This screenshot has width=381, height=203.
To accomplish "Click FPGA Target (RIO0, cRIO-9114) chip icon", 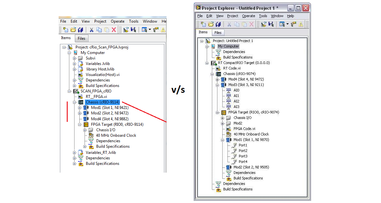I will (86, 124).
